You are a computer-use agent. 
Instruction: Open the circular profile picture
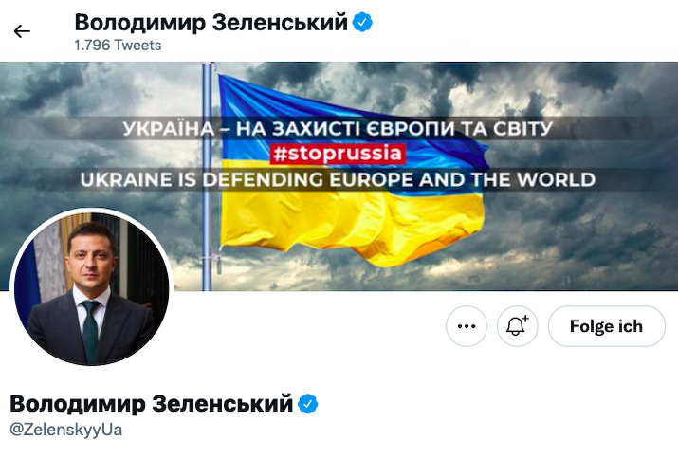[x=91, y=287]
